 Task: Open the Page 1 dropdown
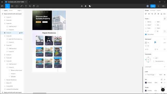[20, 10]
